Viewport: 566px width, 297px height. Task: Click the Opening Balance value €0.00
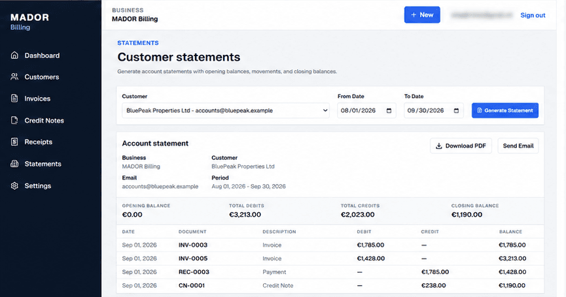pyautogui.click(x=132, y=215)
